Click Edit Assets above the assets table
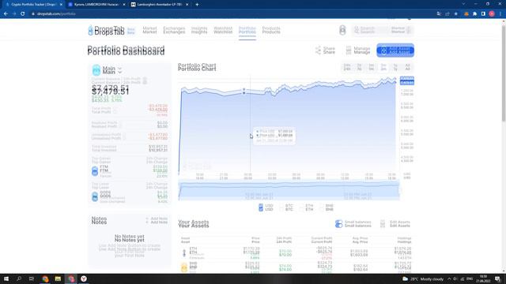 [x=395, y=224]
